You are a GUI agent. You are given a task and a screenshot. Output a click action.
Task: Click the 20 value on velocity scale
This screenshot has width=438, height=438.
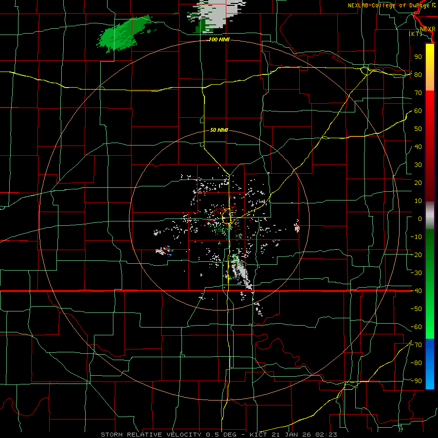click(x=418, y=183)
